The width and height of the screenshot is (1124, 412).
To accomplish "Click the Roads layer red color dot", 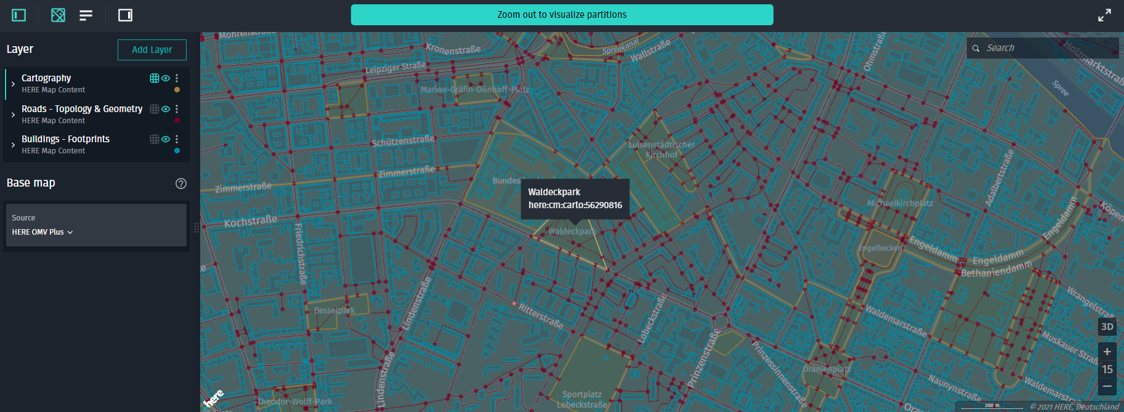I will [x=177, y=121].
